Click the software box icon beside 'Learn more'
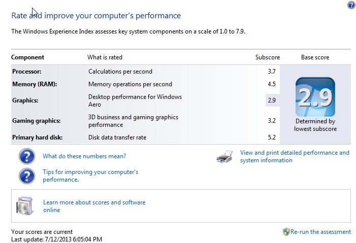356x243 pixels. click(x=24, y=206)
